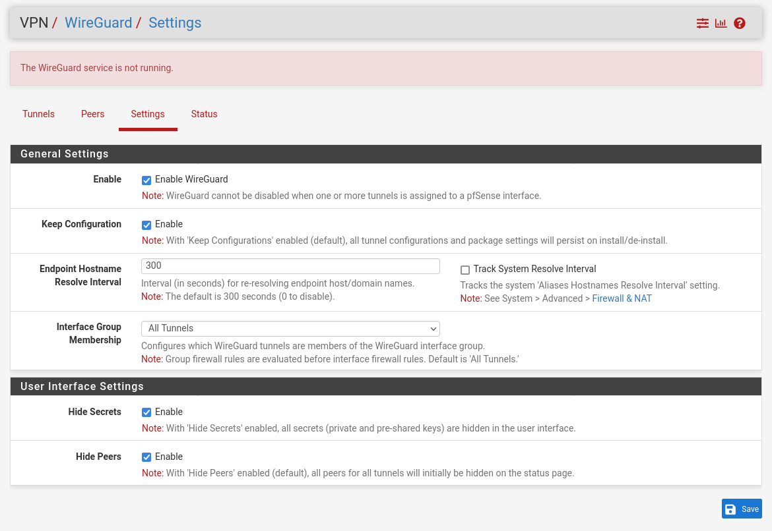
Task: Open related settings sliders icon
Action: click(702, 23)
